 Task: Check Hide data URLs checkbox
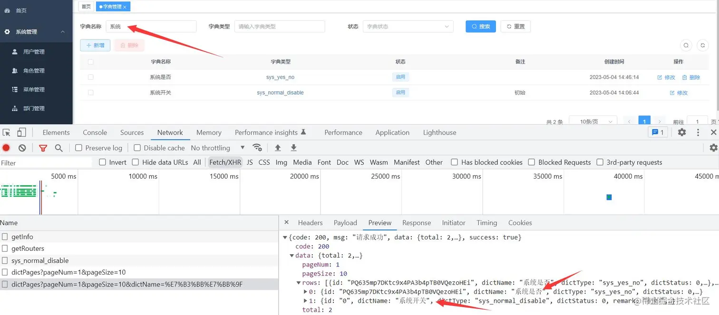point(135,162)
